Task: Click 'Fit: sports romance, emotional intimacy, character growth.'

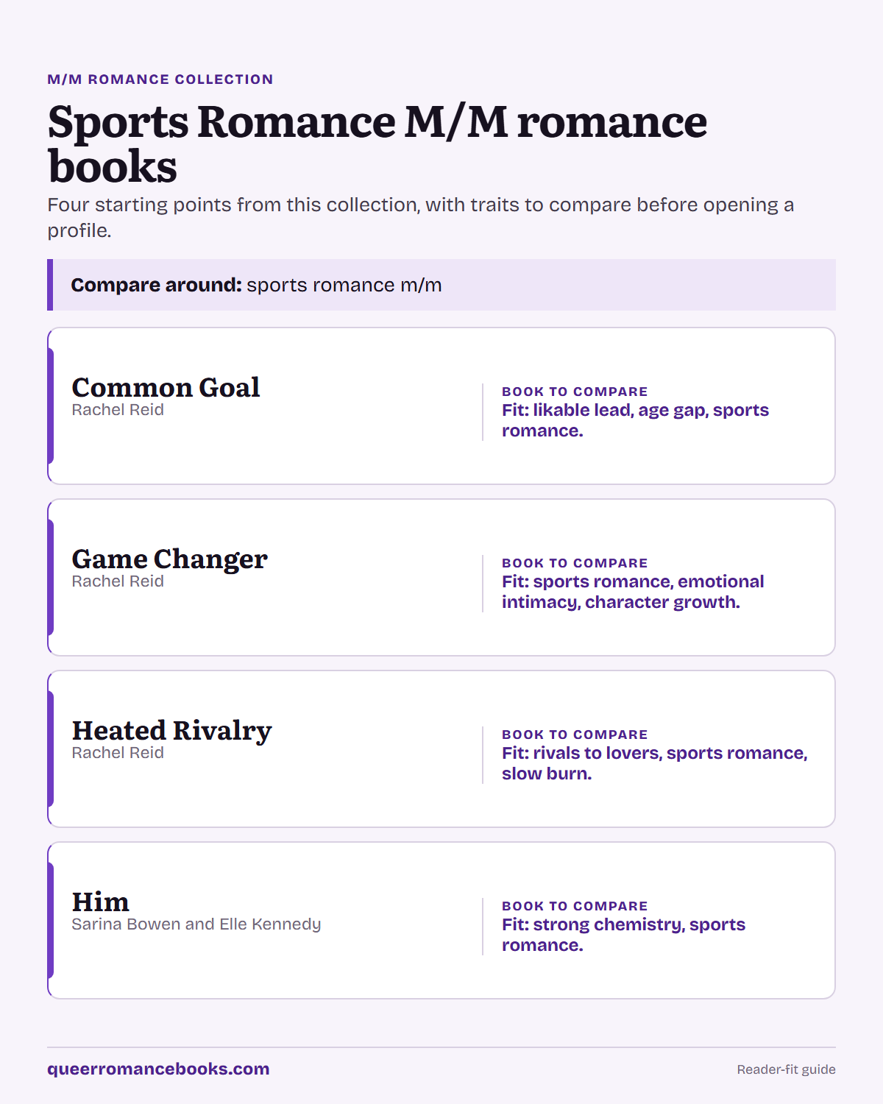Action: coord(633,592)
